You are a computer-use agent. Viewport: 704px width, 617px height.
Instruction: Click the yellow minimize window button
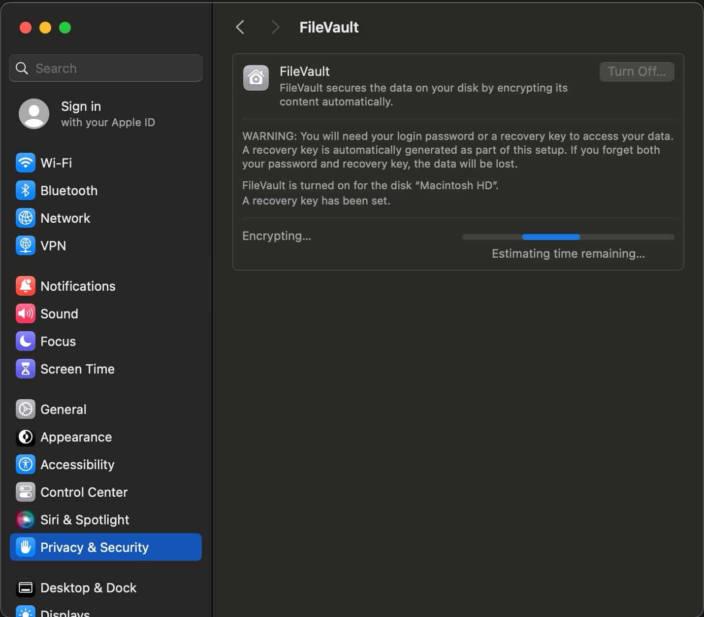45,28
